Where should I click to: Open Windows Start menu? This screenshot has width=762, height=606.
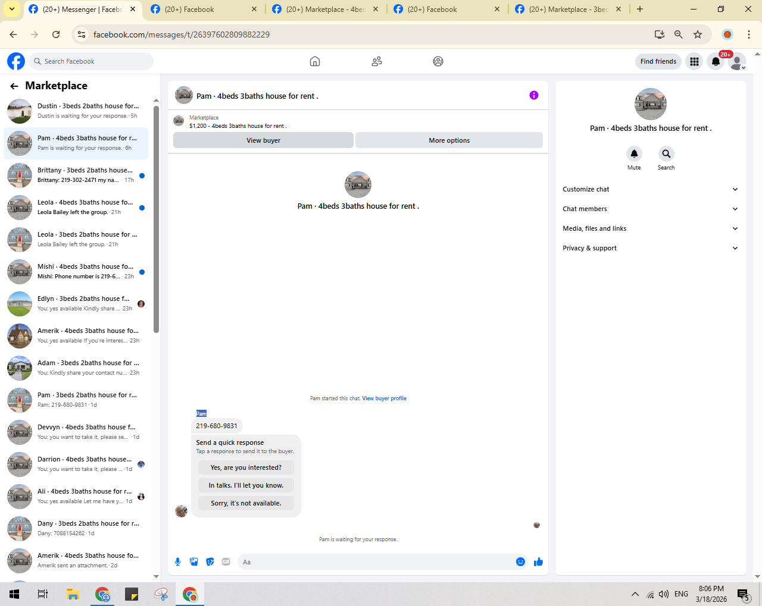click(x=14, y=594)
